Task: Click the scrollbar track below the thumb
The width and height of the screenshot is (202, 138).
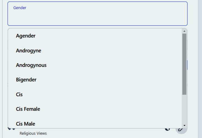Action: [184, 109]
